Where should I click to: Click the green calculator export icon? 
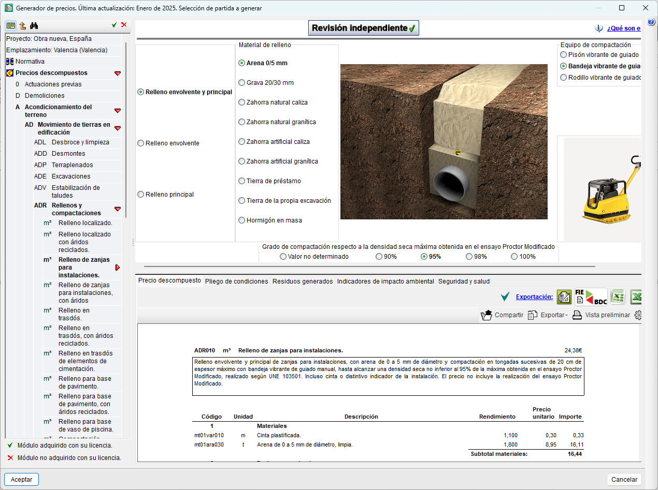click(564, 297)
